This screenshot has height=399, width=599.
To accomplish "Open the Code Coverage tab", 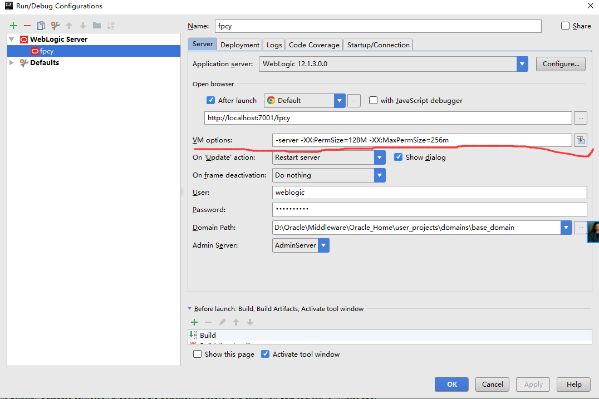I will tap(314, 45).
